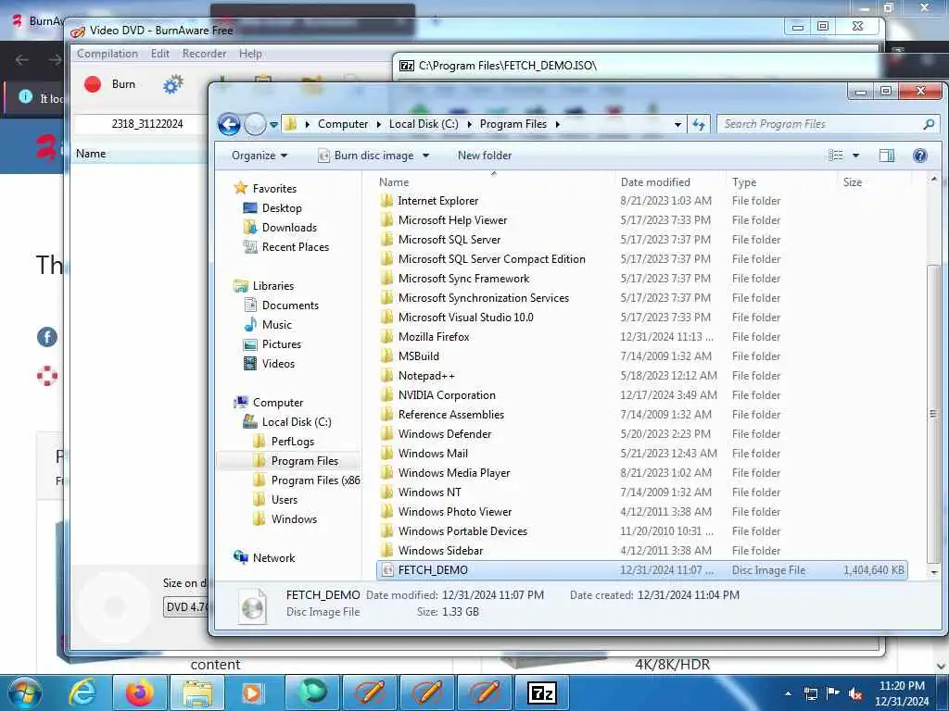Click the search magnifier icon
Image resolution: width=949 pixels, height=711 pixels.
click(x=929, y=124)
